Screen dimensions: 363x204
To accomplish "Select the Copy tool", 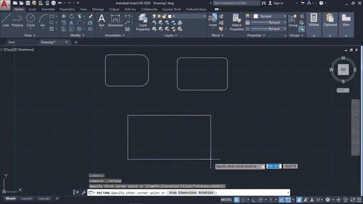I will point(64,23).
